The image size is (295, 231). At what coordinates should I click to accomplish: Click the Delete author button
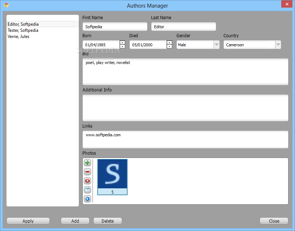[x=108, y=221]
